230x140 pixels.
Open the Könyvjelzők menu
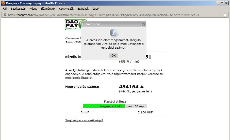[66, 9]
